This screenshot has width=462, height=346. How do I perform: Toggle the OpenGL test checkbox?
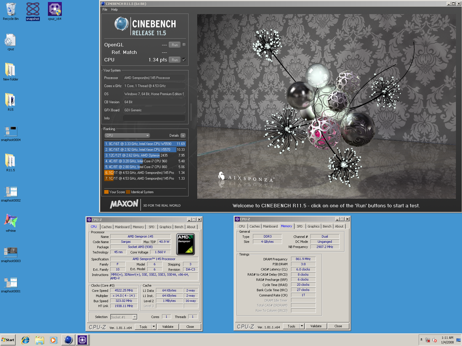pos(184,45)
